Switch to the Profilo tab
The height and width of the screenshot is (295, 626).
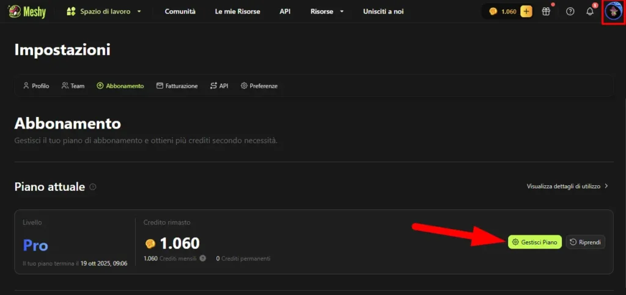[x=35, y=86]
